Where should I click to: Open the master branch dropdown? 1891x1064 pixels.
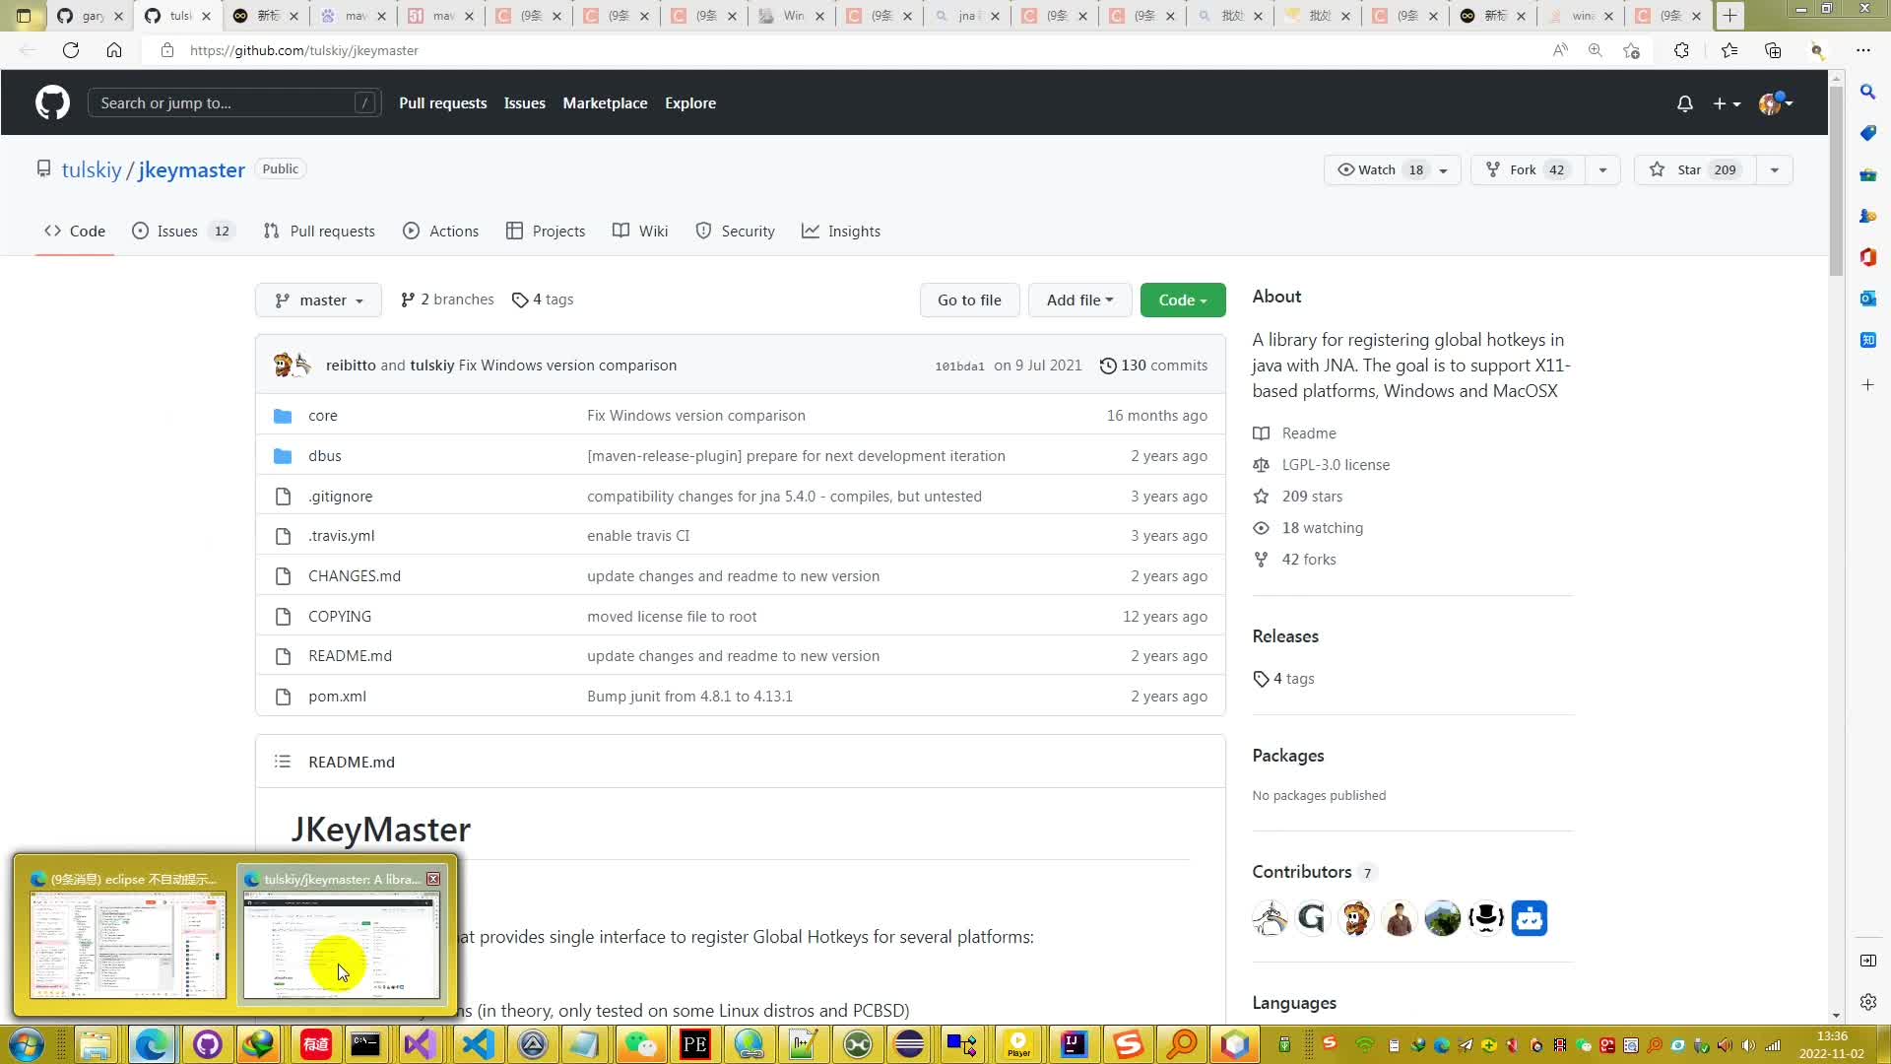317,299
